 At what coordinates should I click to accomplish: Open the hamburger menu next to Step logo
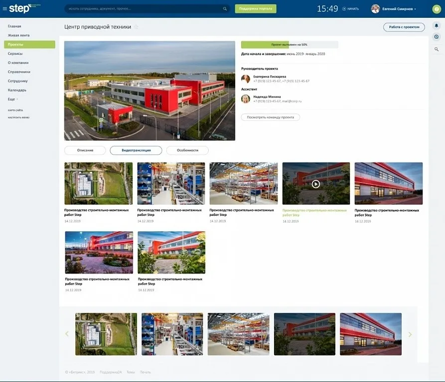[5, 8]
